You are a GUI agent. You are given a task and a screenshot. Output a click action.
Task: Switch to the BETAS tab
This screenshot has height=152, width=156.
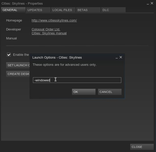pyautogui.click(x=88, y=10)
